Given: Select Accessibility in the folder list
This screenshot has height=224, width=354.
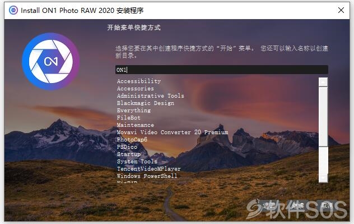Looking at the screenshot, I should (139, 81).
